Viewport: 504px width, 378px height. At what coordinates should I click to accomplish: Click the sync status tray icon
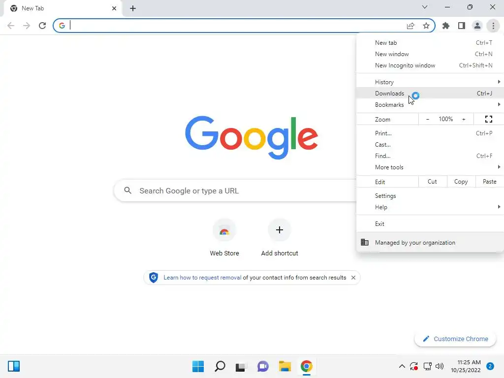tap(413, 366)
